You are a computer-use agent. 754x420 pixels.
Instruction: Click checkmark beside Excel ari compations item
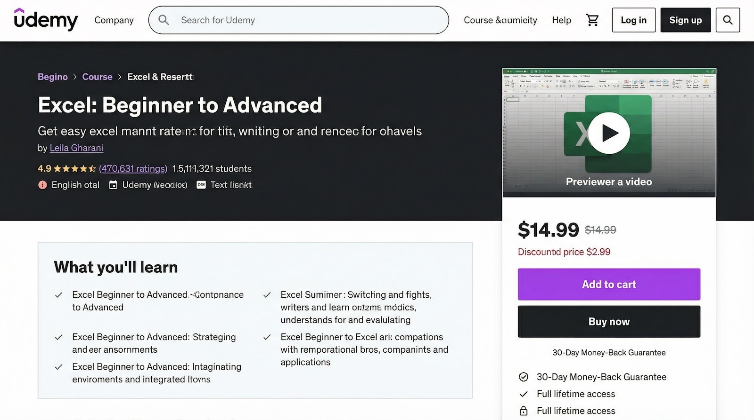tap(267, 337)
